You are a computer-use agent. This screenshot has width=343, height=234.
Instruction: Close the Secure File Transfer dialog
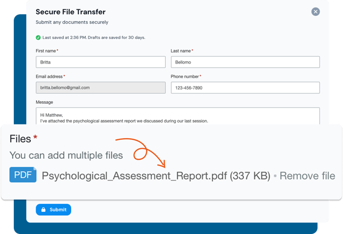click(315, 12)
